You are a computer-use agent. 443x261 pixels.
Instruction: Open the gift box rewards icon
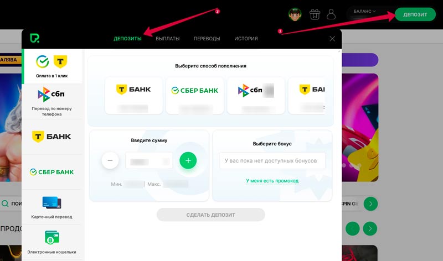click(315, 14)
